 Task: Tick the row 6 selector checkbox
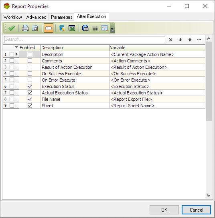point(12,86)
